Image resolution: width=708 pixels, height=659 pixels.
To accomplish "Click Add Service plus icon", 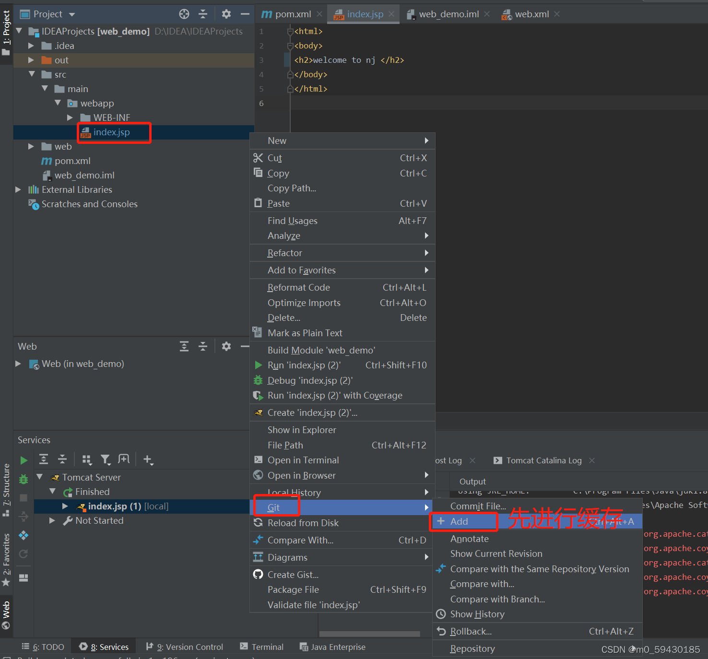I will coord(148,459).
